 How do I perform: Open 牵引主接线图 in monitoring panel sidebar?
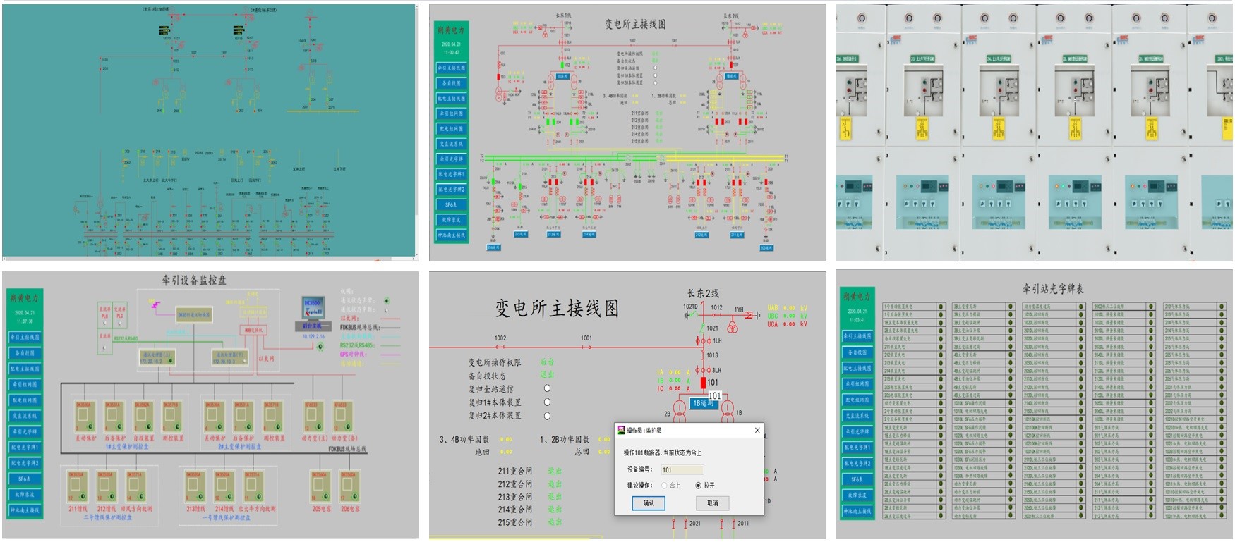pos(25,338)
